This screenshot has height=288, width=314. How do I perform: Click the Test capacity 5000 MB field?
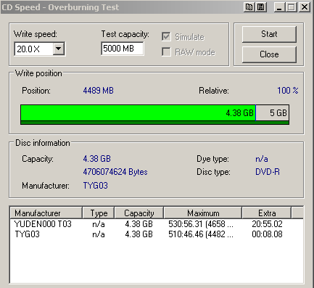[123, 49]
